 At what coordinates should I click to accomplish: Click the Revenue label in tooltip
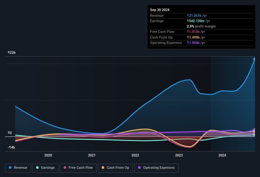coord(157,15)
